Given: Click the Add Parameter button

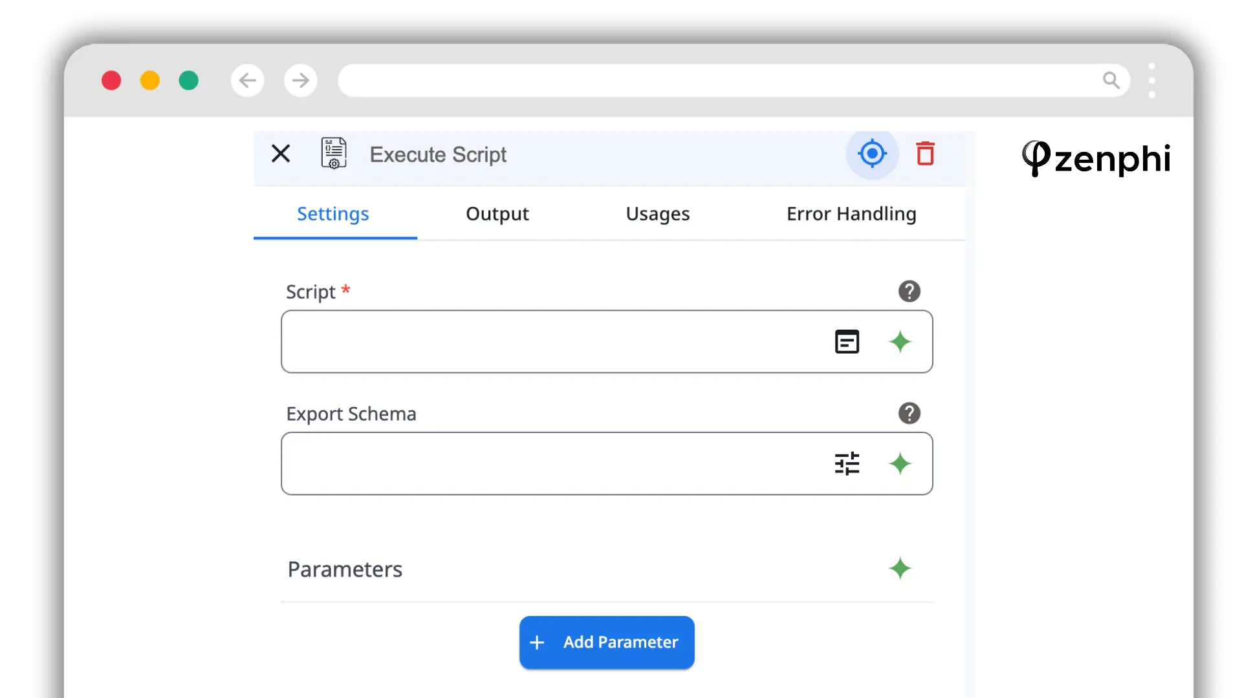Looking at the screenshot, I should [x=607, y=642].
